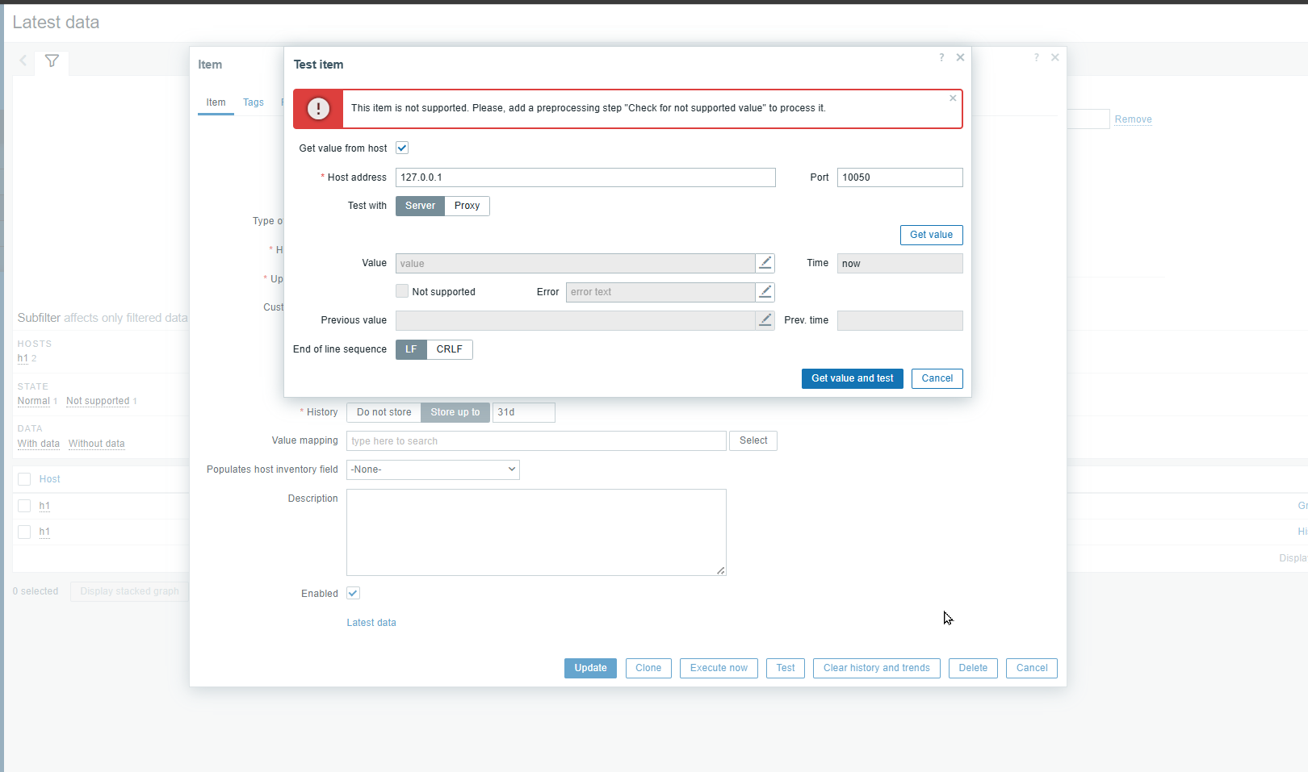This screenshot has height=772, width=1308.
Task: Click the red error warning icon
Action: pyautogui.click(x=318, y=109)
